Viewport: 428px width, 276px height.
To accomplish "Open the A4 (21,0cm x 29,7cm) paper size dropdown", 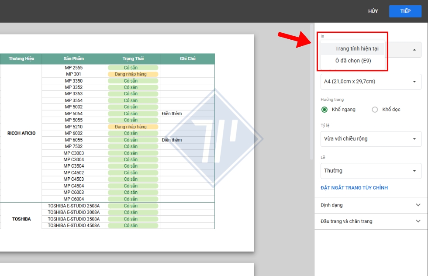I will point(370,82).
